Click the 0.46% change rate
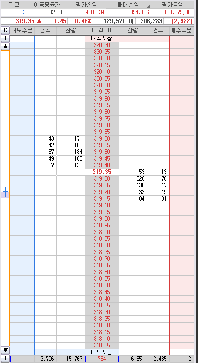The height and width of the screenshot is (363, 198). 80,21
